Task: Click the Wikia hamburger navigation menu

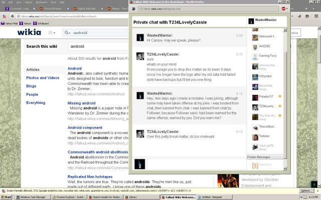Action: [x=52, y=32]
